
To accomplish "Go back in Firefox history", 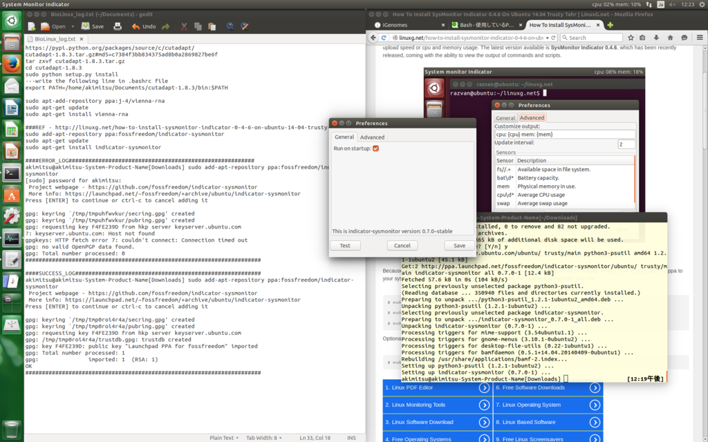I will (x=373, y=38).
